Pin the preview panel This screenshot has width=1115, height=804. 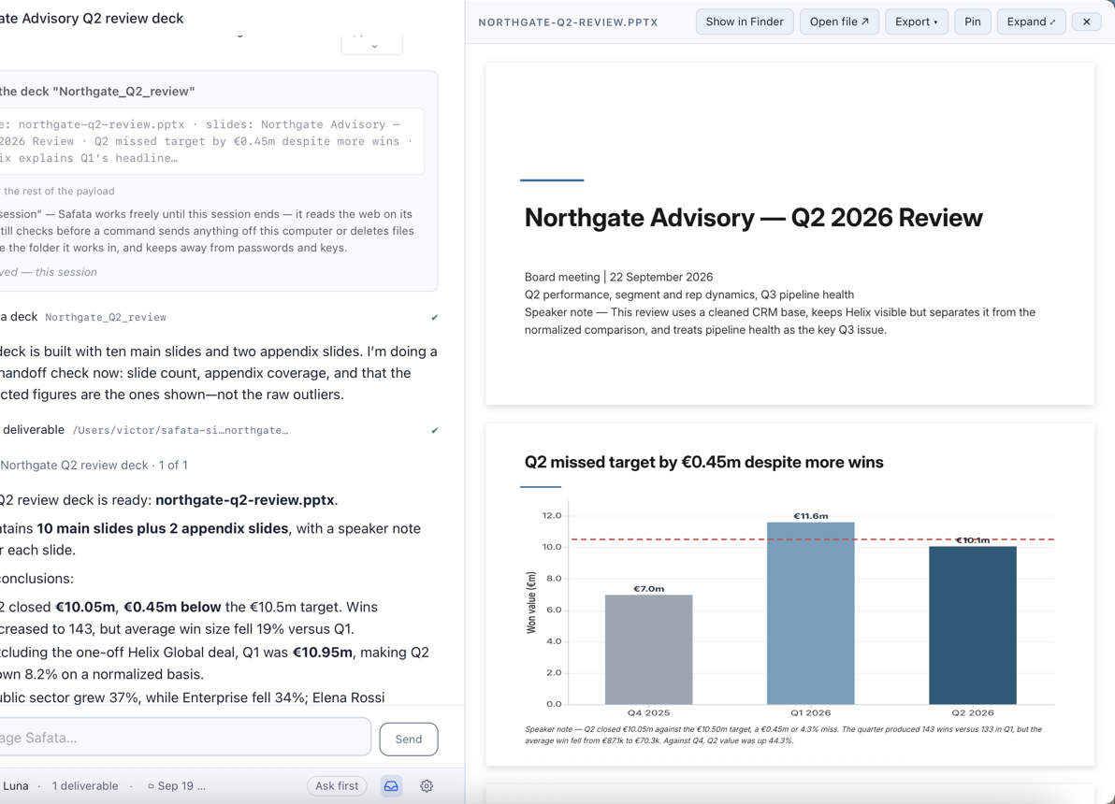(x=972, y=22)
